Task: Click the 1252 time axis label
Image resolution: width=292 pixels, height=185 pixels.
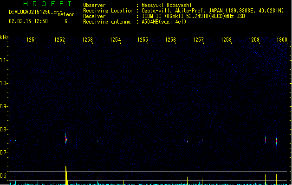Action: click(59, 40)
